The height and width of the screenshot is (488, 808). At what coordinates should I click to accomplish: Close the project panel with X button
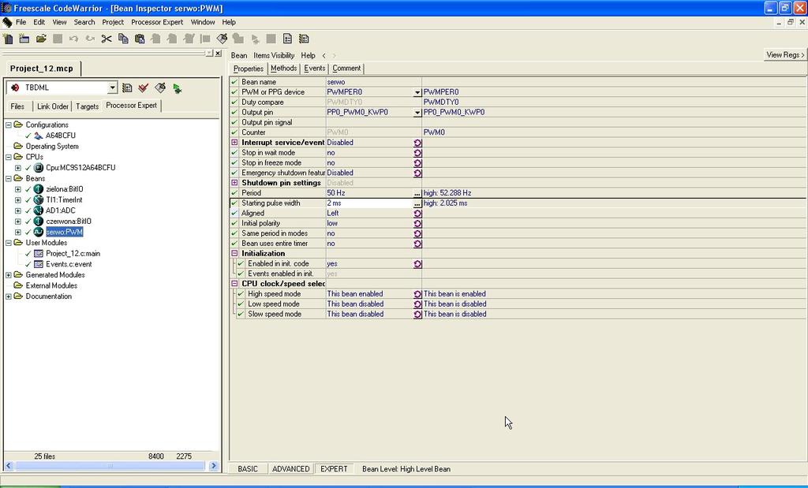pyautogui.click(x=218, y=53)
